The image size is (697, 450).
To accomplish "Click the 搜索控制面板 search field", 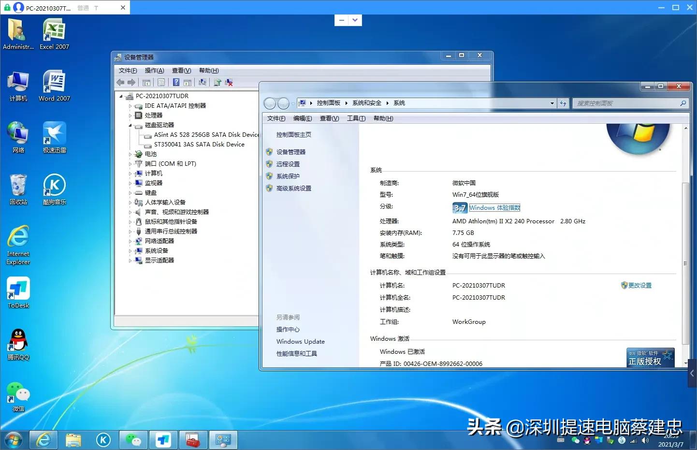I will [x=630, y=103].
